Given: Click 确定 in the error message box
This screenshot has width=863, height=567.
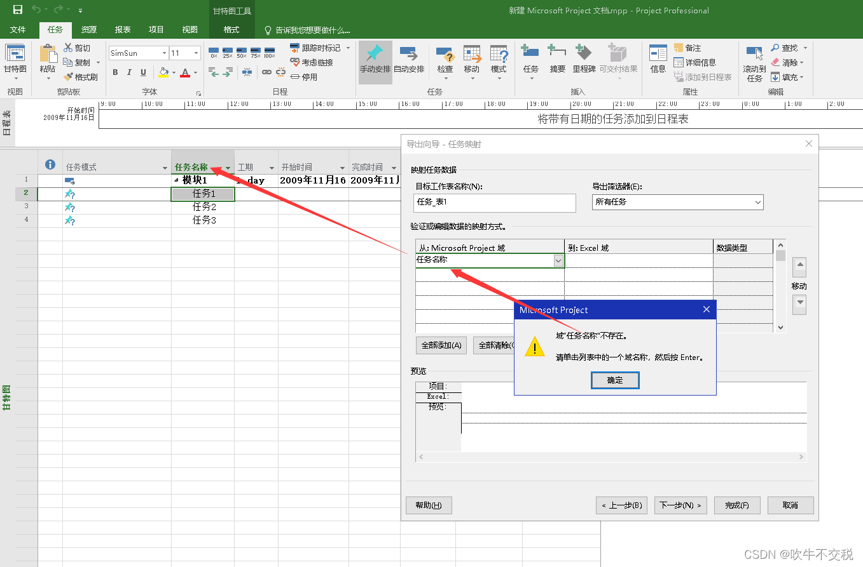Looking at the screenshot, I should click(615, 380).
